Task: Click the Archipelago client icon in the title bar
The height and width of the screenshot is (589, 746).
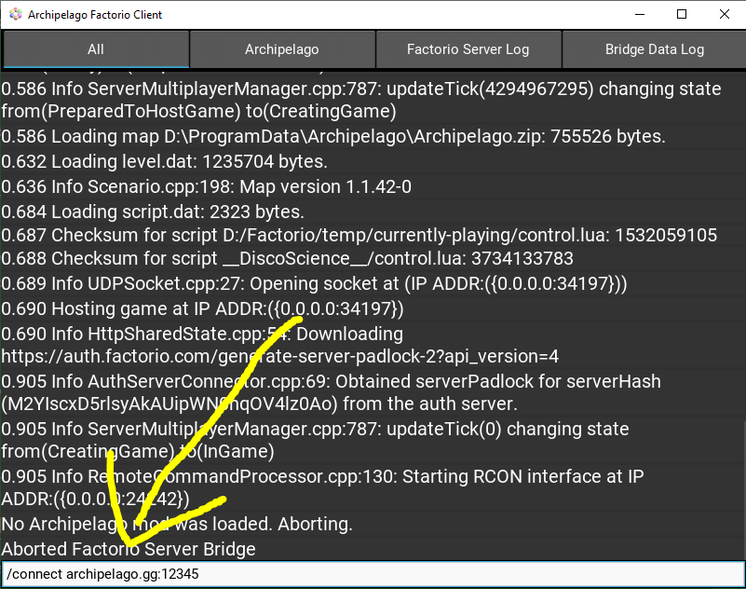Action: tap(14, 14)
